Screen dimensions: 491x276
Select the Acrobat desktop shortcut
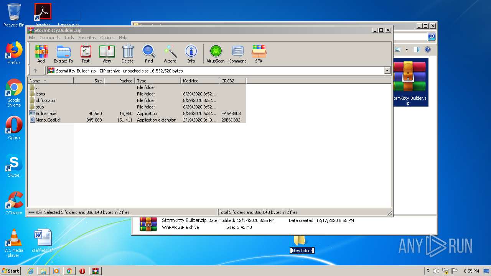click(x=43, y=15)
